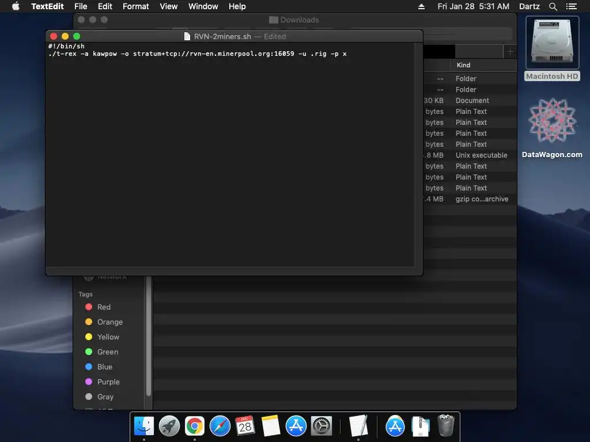
Task: Open the gz archive stack in Dock
Action: pos(420,426)
